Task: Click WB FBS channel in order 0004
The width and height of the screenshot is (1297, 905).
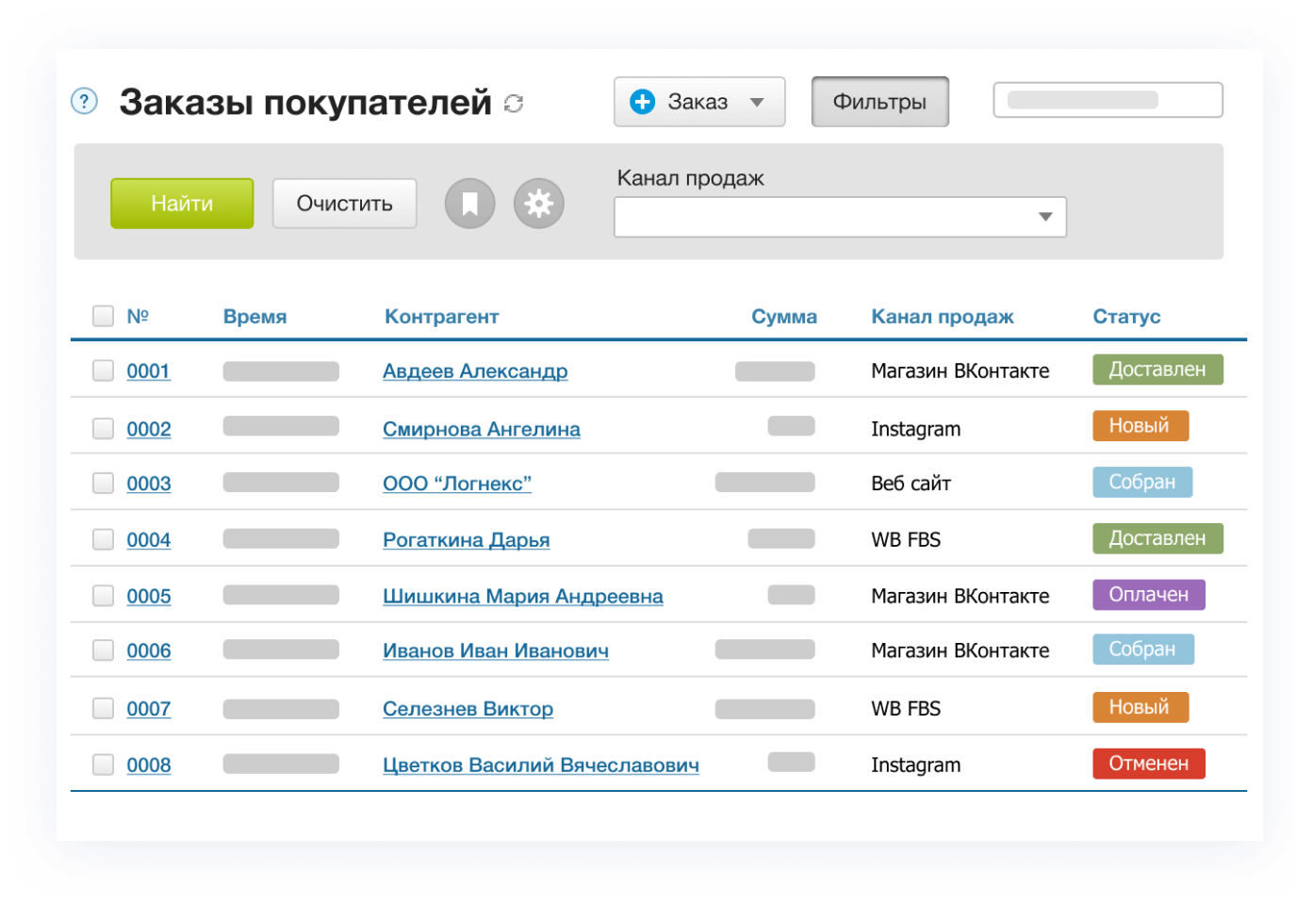Action: coord(906,540)
